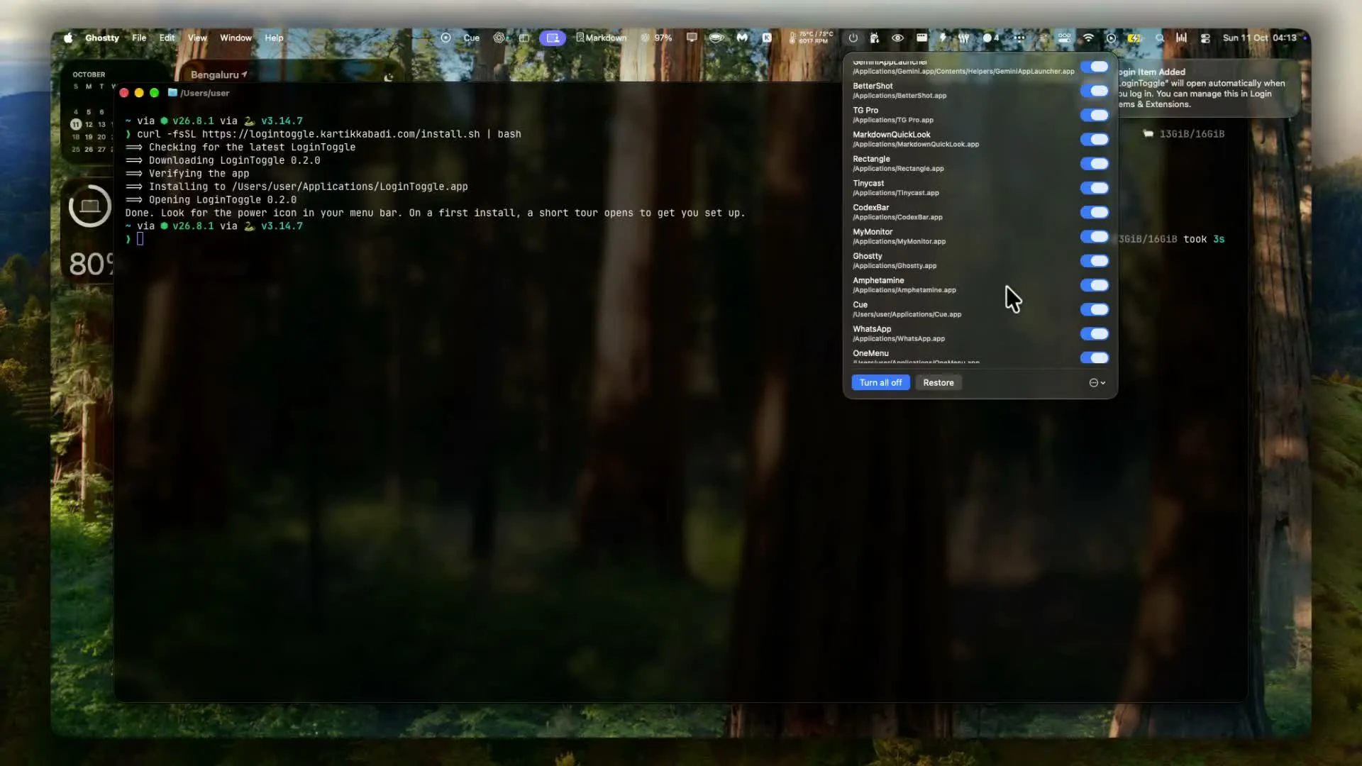Click the lightning bolt menu bar icon

[943, 38]
